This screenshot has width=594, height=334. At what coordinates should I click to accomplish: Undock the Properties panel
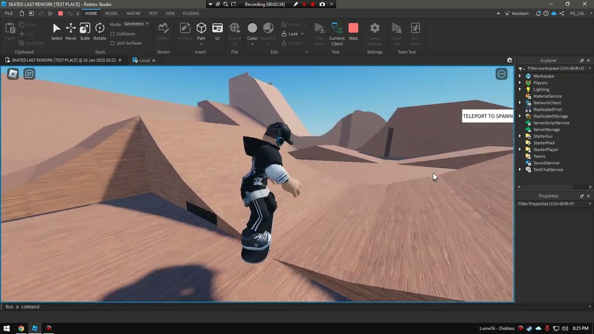[581, 196]
